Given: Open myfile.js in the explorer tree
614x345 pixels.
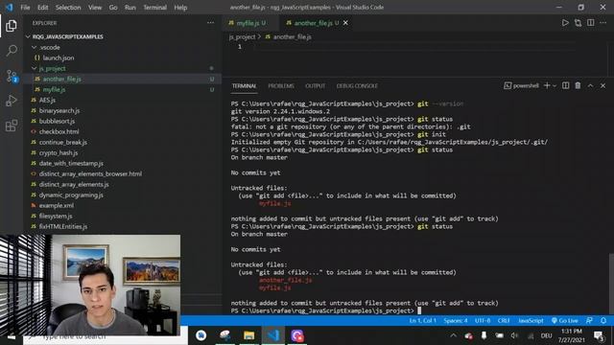Looking at the screenshot, I should pyautogui.click(x=54, y=89).
